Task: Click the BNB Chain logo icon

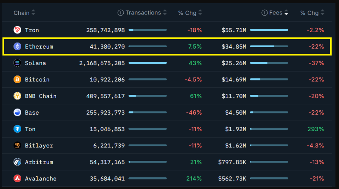Action: pyautogui.click(x=17, y=96)
